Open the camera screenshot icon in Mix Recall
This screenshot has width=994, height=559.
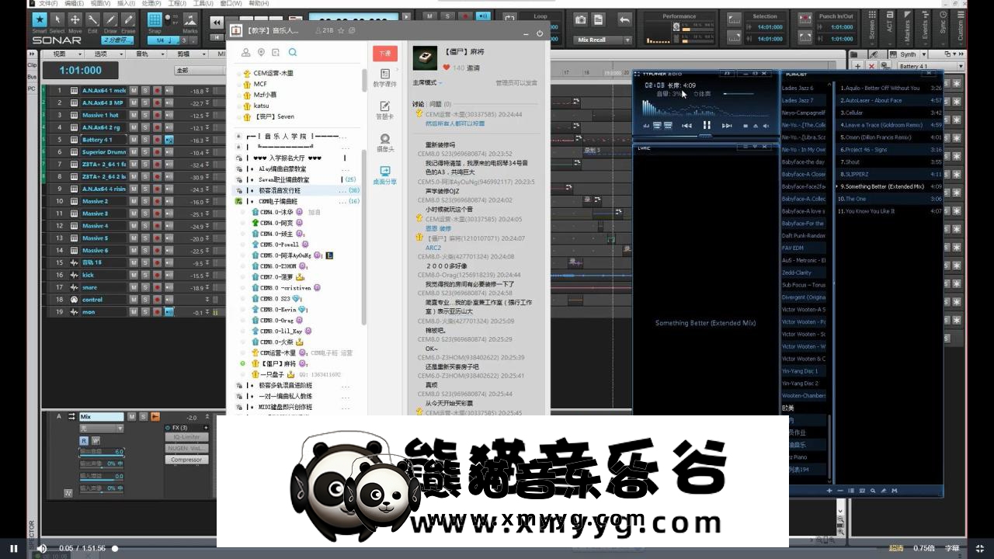tap(580, 19)
